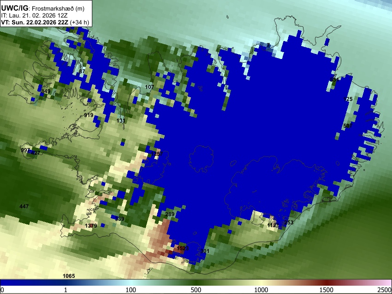Click the map value label '1379'
The width and height of the screenshot is (392, 294).
pyautogui.click(x=91, y=226)
